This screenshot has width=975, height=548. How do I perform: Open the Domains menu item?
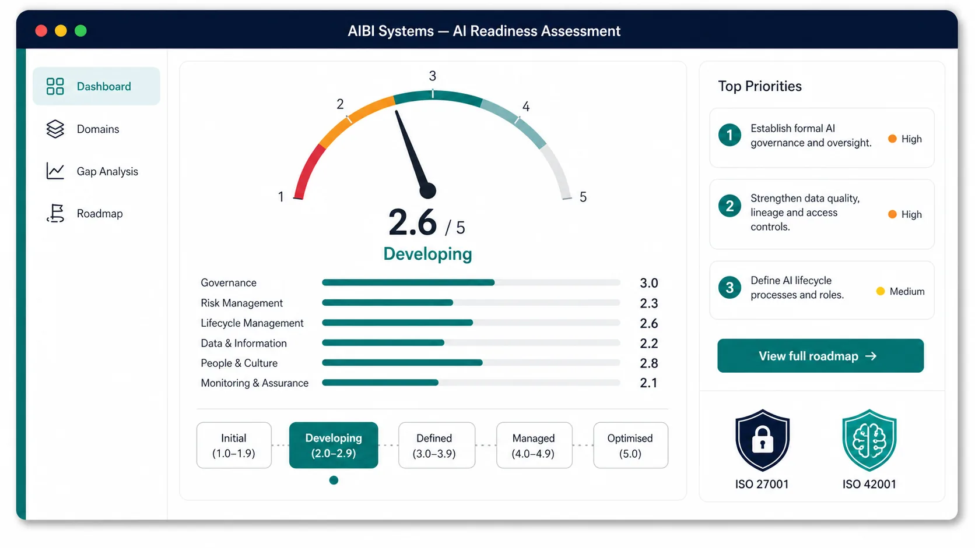(x=96, y=129)
